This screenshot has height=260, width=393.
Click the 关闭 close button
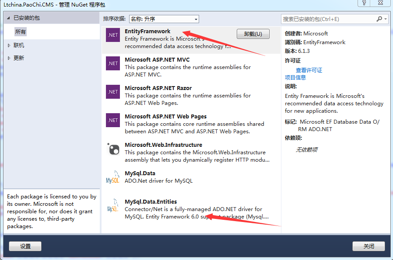point(368,246)
